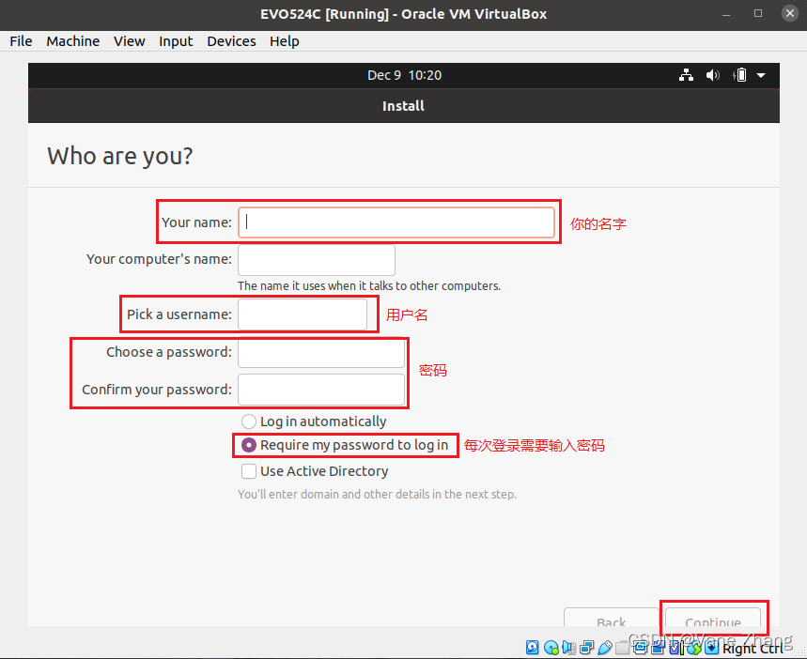Click the Ubuntu network status icon
The height and width of the screenshot is (659, 807).
(x=686, y=75)
